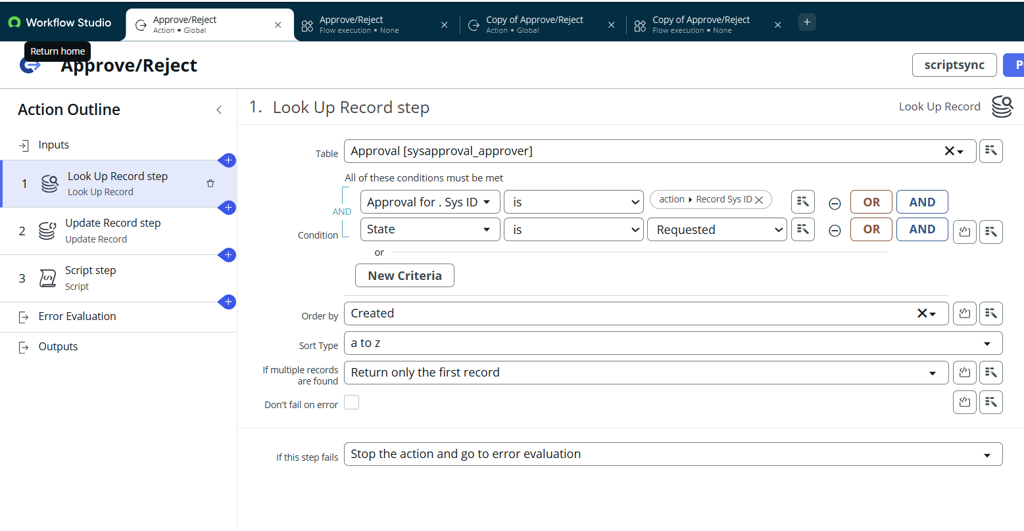Switch to Approve/Reject Flow execution tab
Screen dimensions: 1024x531
[368, 24]
